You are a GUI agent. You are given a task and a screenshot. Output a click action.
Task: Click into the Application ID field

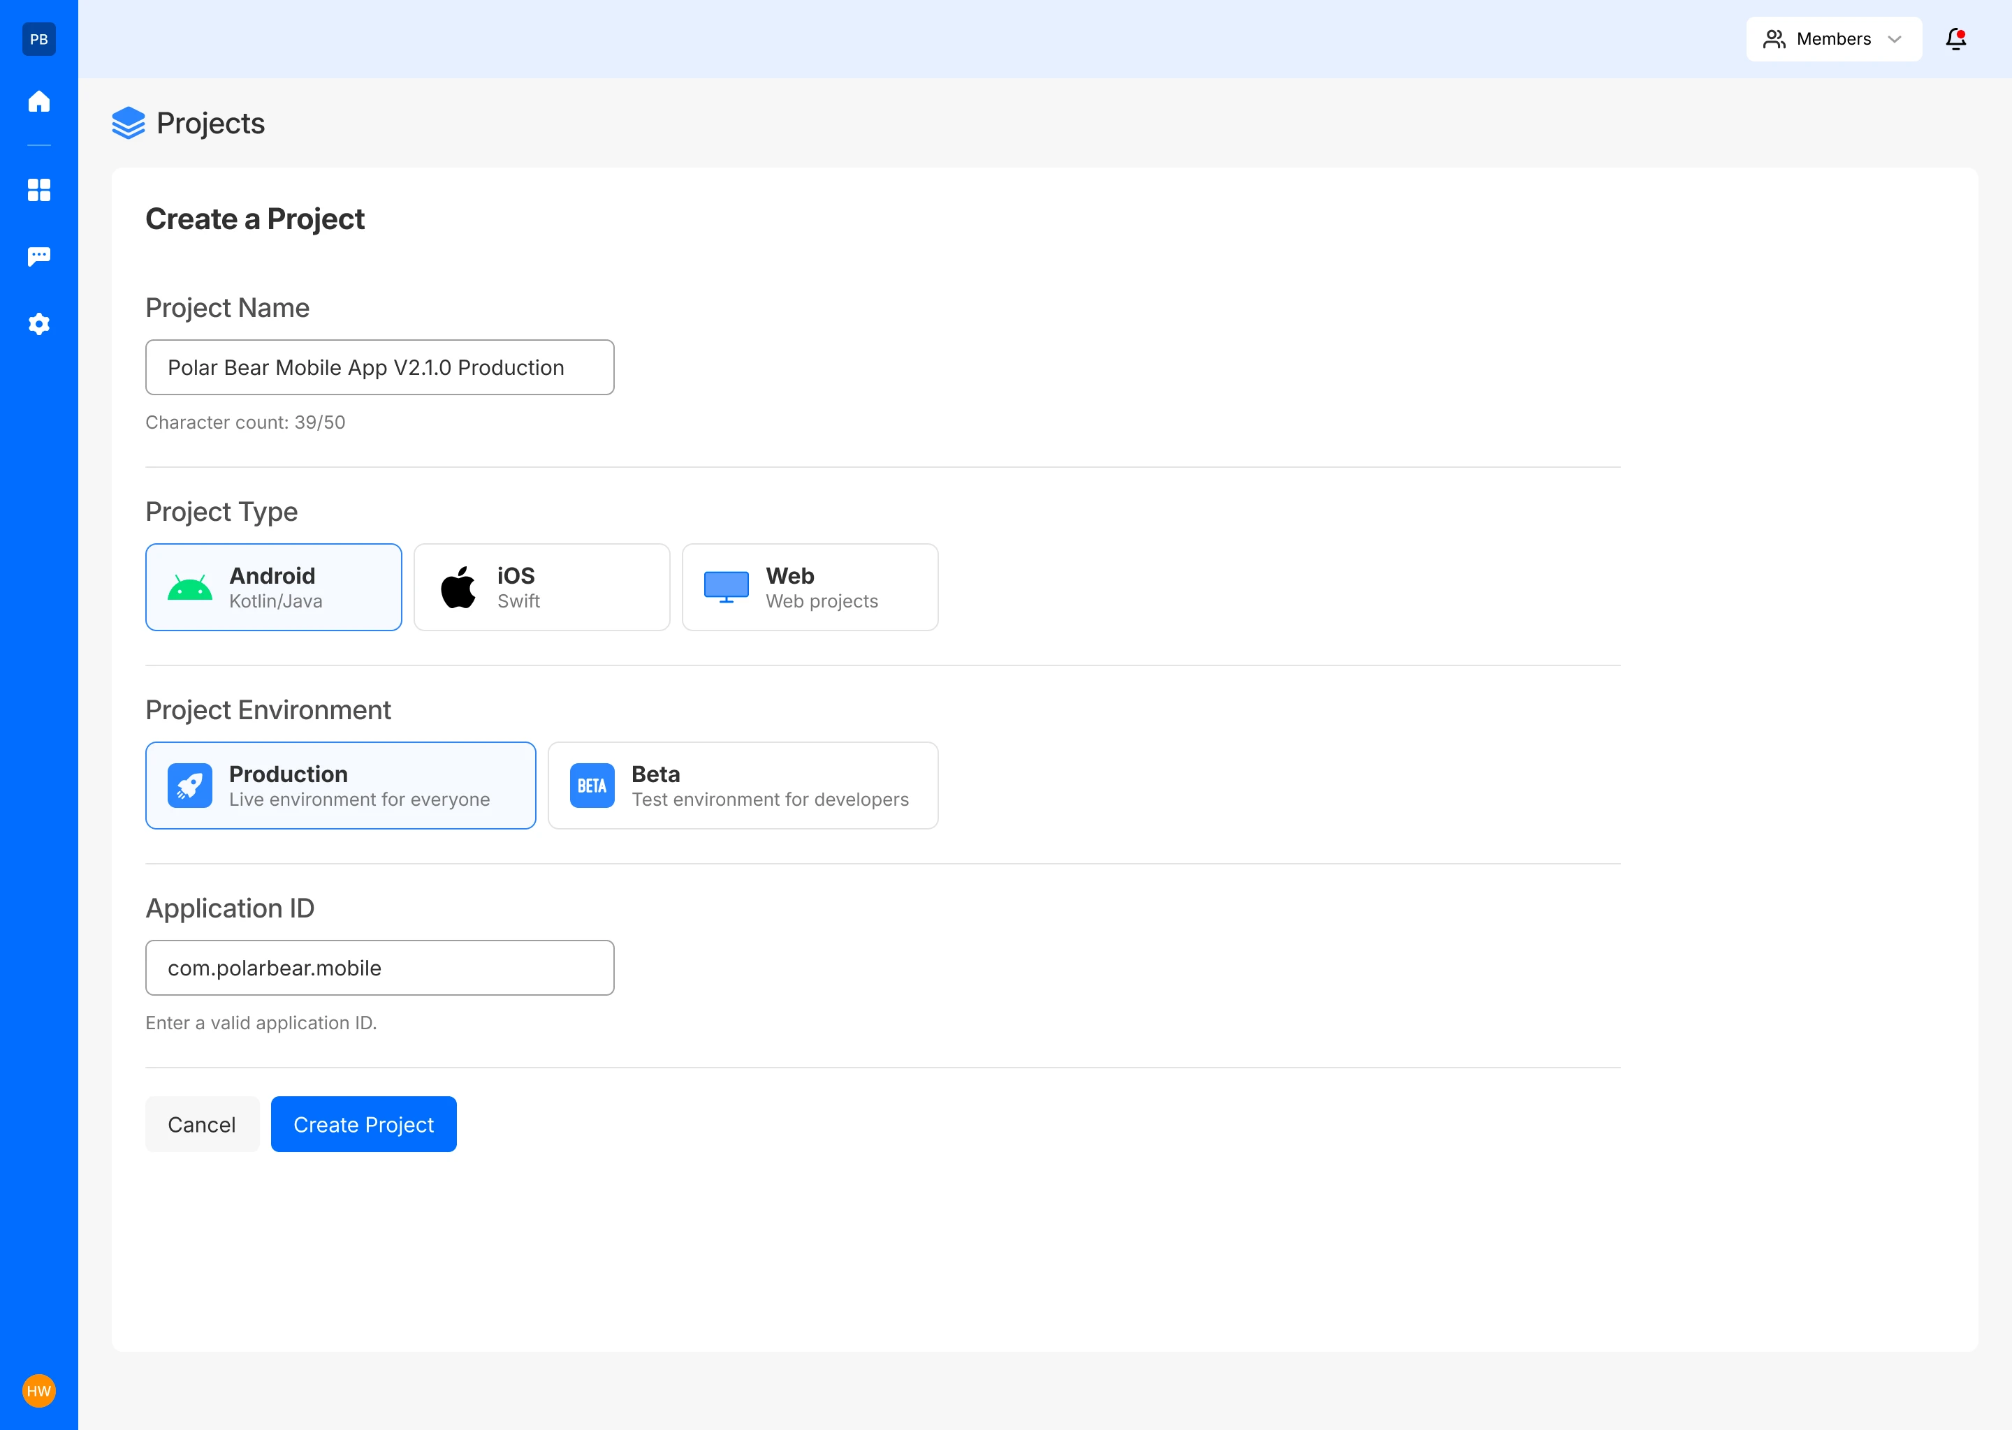(379, 968)
